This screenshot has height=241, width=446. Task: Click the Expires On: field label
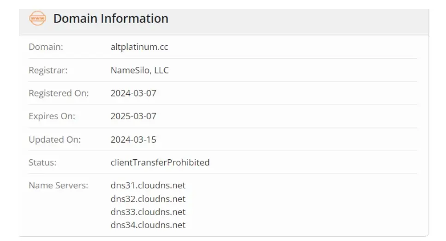pyautogui.click(x=52, y=116)
